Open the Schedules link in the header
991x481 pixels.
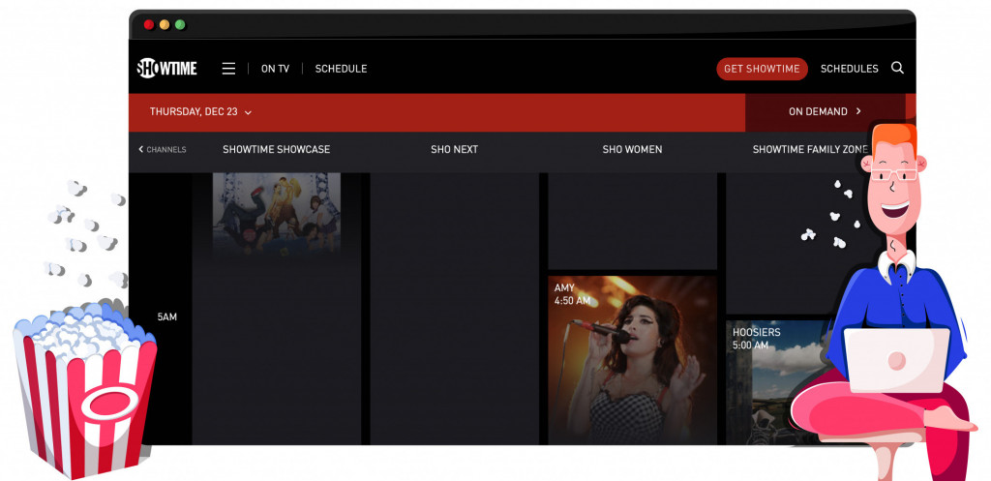point(849,69)
